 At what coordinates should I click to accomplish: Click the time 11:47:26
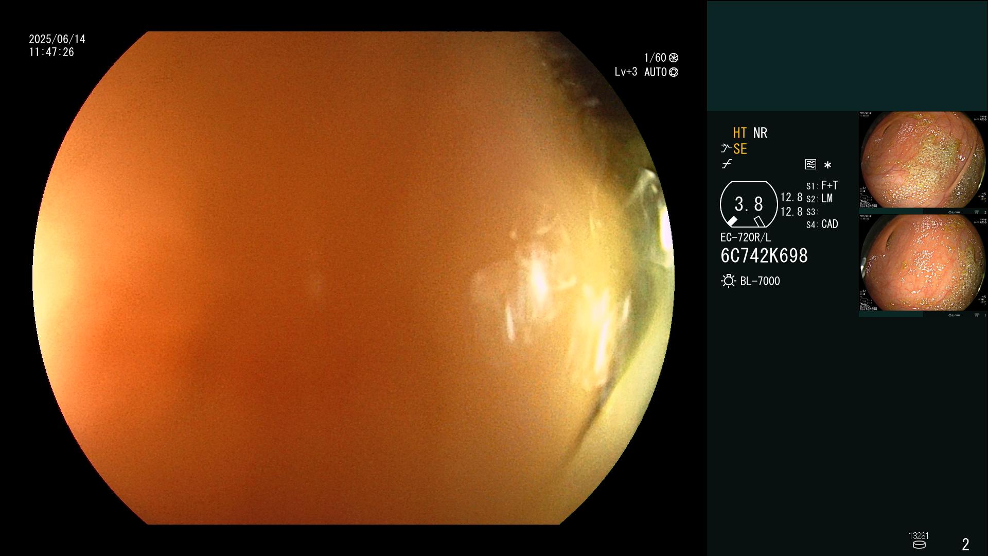pos(51,52)
